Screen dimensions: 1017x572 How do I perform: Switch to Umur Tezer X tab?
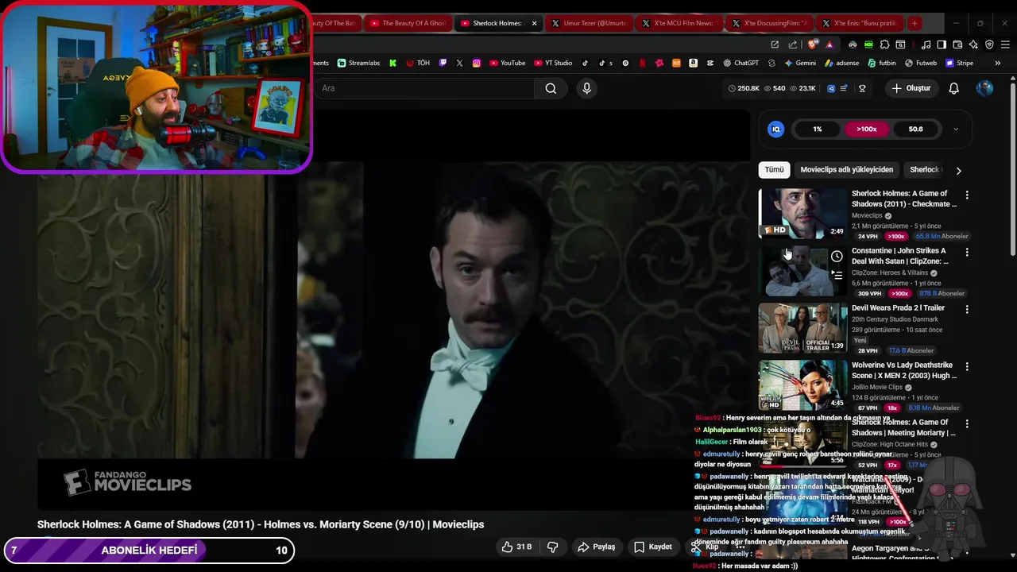coord(589,23)
